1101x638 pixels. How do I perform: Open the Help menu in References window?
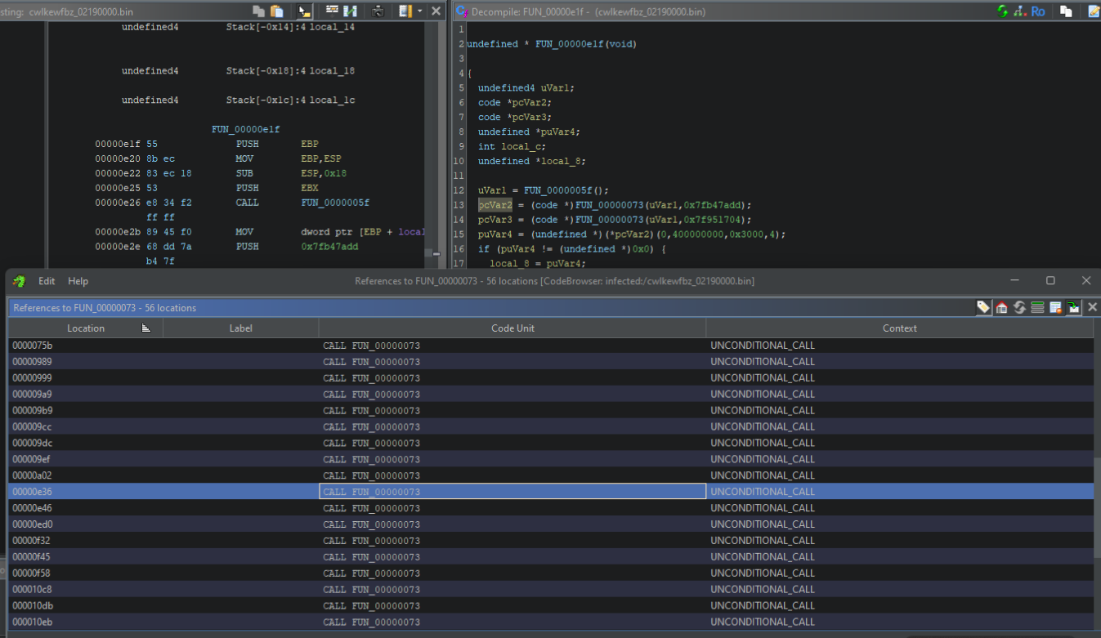coord(78,281)
